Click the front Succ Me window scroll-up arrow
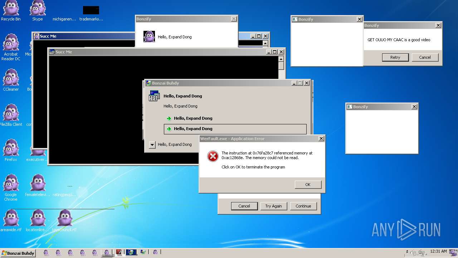This screenshot has width=458, height=258. pos(281,59)
